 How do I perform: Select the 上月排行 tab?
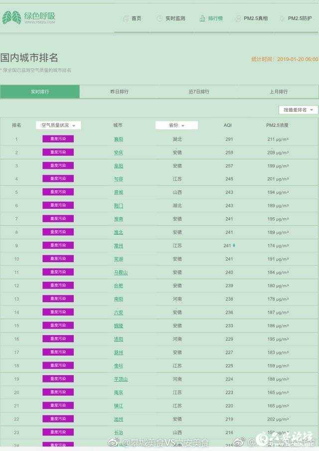(279, 92)
